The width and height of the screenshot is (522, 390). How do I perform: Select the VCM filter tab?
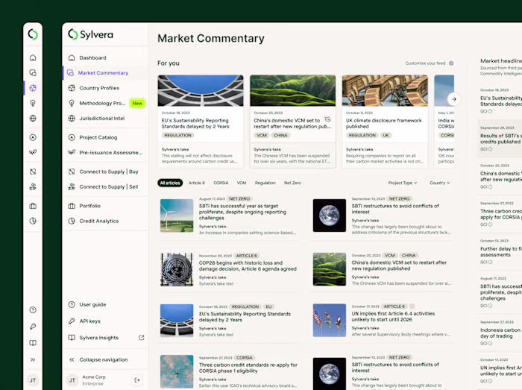click(242, 183)
